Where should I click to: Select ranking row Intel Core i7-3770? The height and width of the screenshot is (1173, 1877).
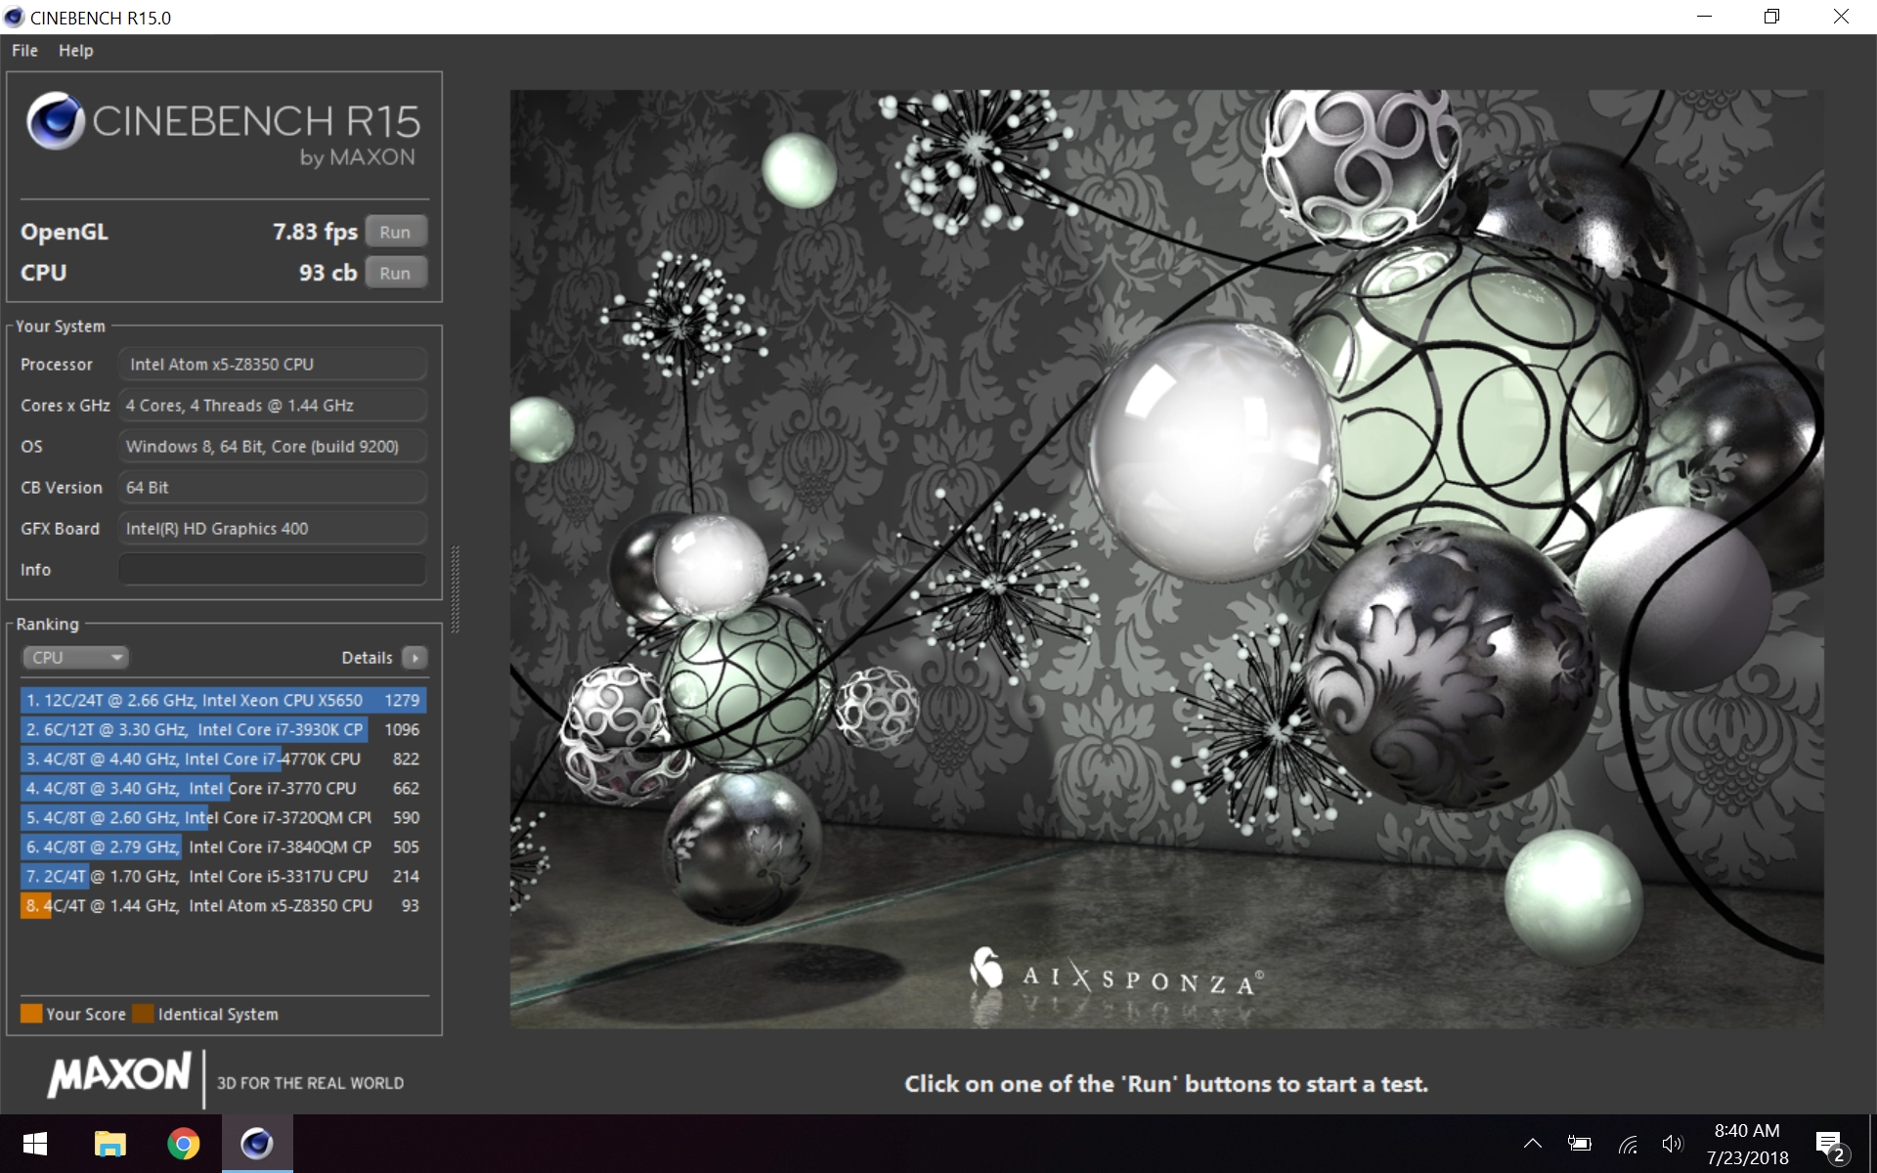224,788
